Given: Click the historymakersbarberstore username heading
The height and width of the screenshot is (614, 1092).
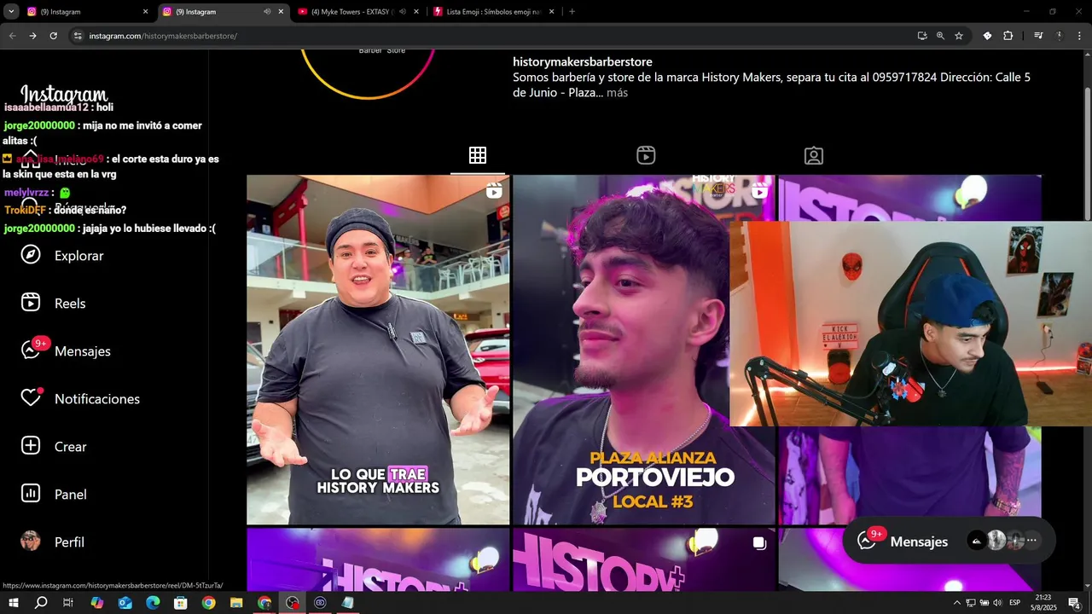Looking at the screenshot, I should tap(583, 61).
